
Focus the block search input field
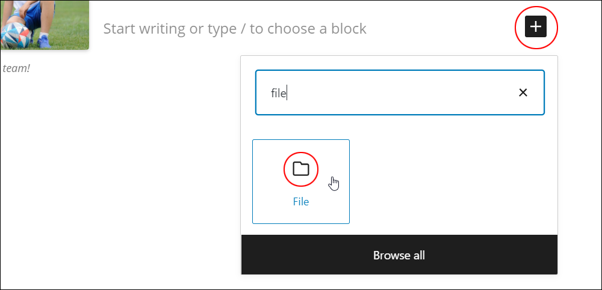pyautogui.click(x=400, y=92)
